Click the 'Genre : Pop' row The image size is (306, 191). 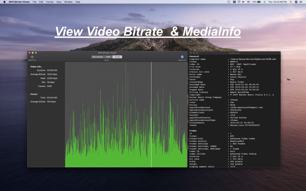[x=212, y=79]
